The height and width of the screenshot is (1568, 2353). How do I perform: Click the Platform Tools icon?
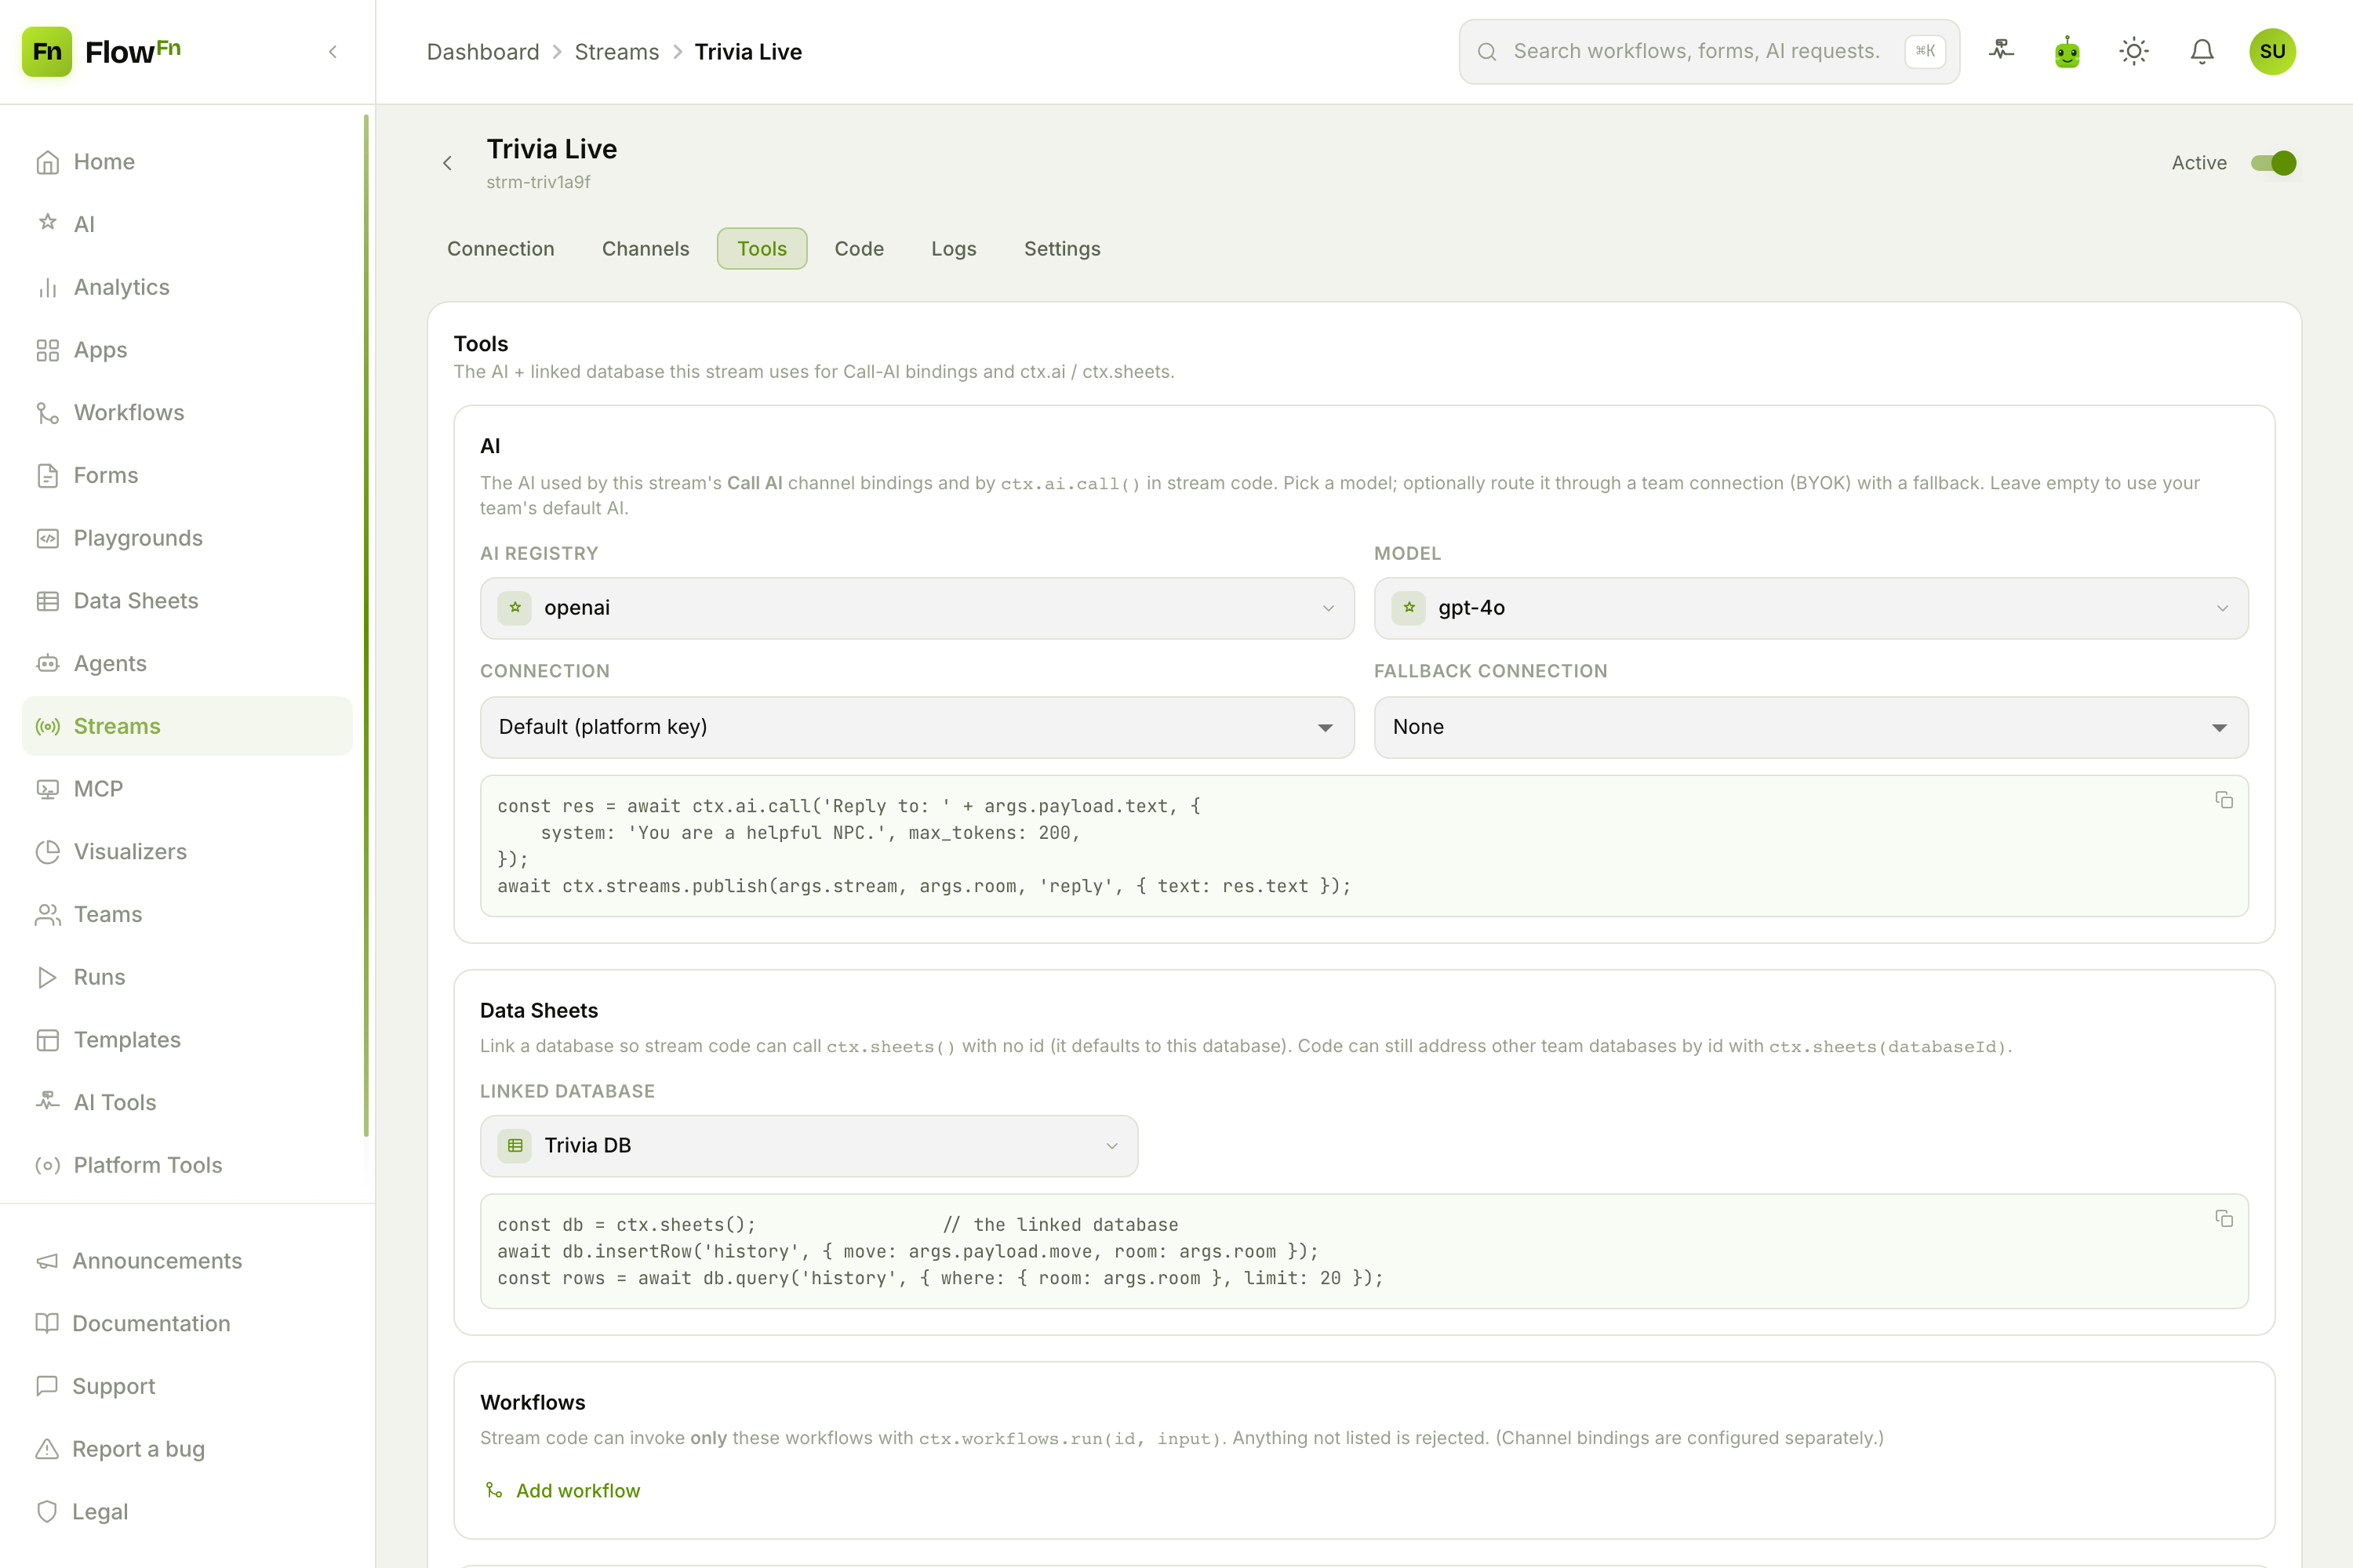pos(47,1165)
